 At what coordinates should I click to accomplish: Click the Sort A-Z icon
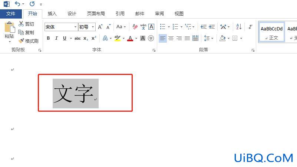(x=239, y=27)
